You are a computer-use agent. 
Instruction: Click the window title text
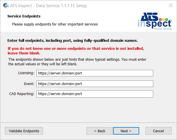coord(48,6)
